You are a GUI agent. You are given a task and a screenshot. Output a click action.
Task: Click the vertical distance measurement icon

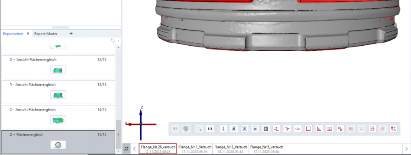223,129
